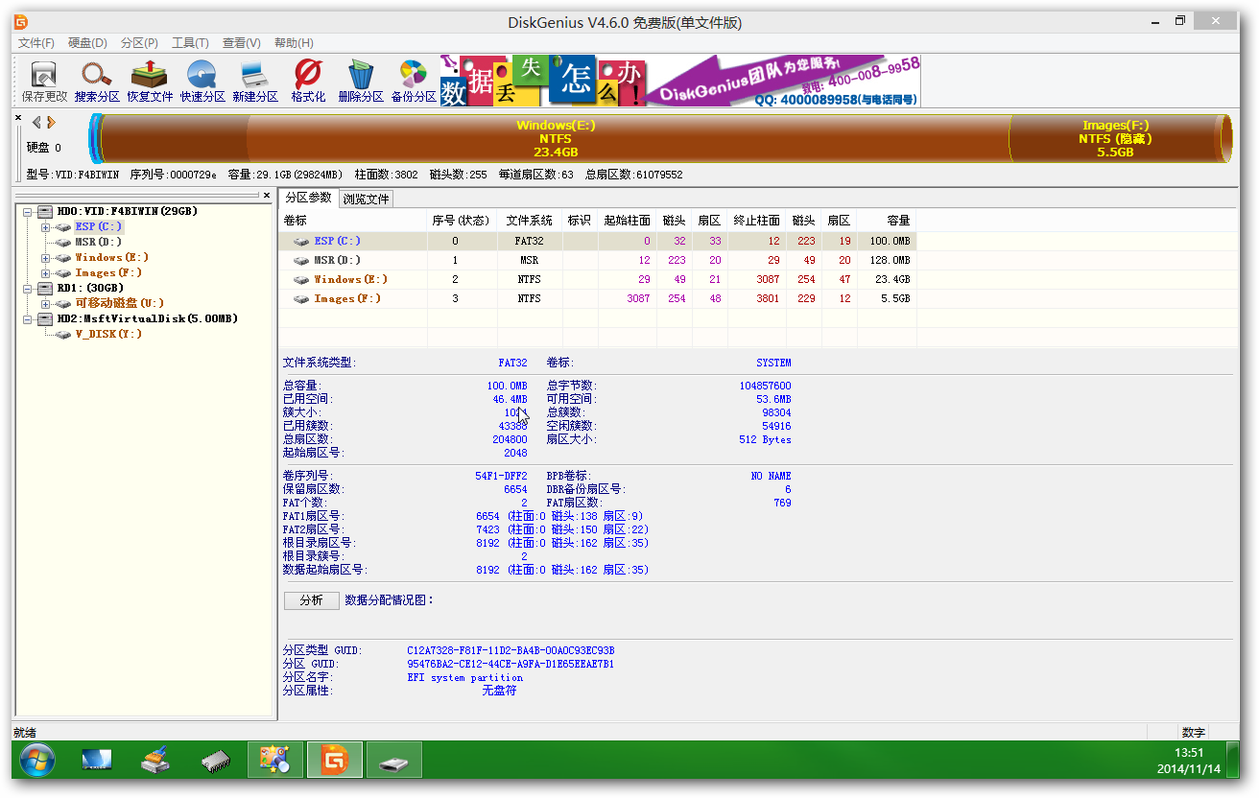Select V_DISK(Y:) in the left tree
The height and width of the screenshot is (798, 1259).
coord(107,334)
